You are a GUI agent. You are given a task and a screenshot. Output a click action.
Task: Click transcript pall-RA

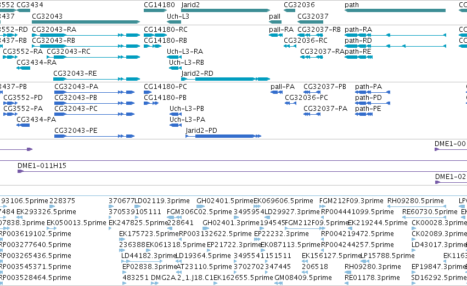(281, 30)
